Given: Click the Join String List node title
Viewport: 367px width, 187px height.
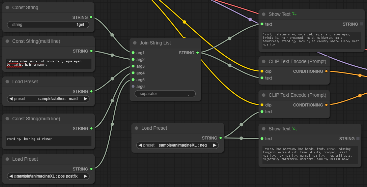Looking at the screenshot, I should coord(155,43).
